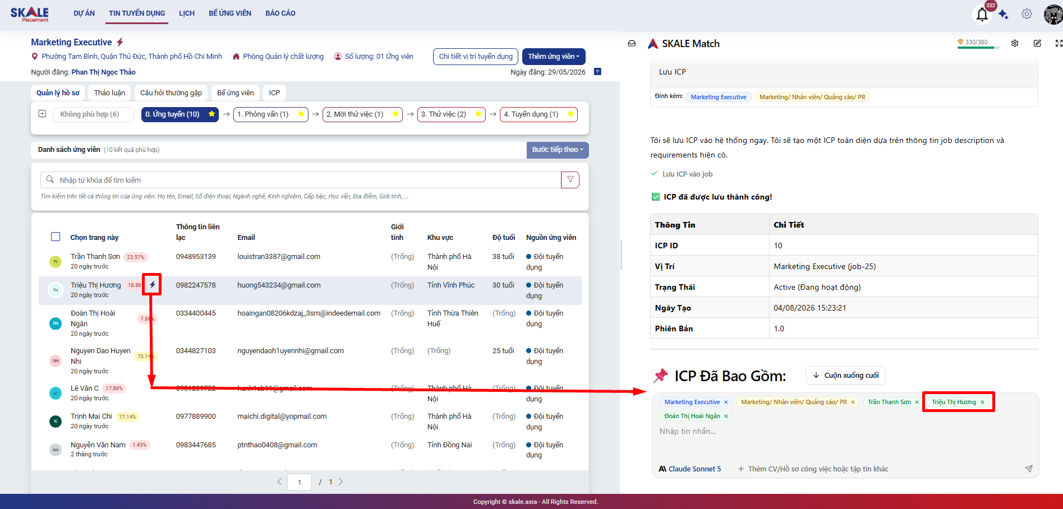The image size is (1063, 509).
Task: Click the lightning icon on Triệu Thị Hương row
Action: [153, 285]
